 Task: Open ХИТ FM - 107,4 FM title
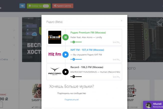pyautogui.click(x=87, y=50)
